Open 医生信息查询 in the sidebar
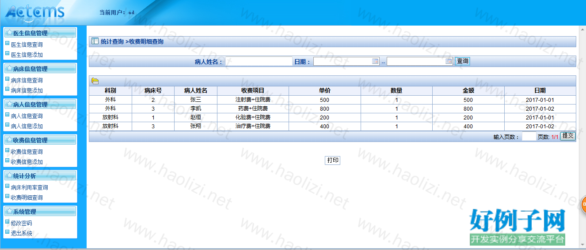The width and height of the screenshot is (586, 250). pyautogui.click(x=27, y=45)
